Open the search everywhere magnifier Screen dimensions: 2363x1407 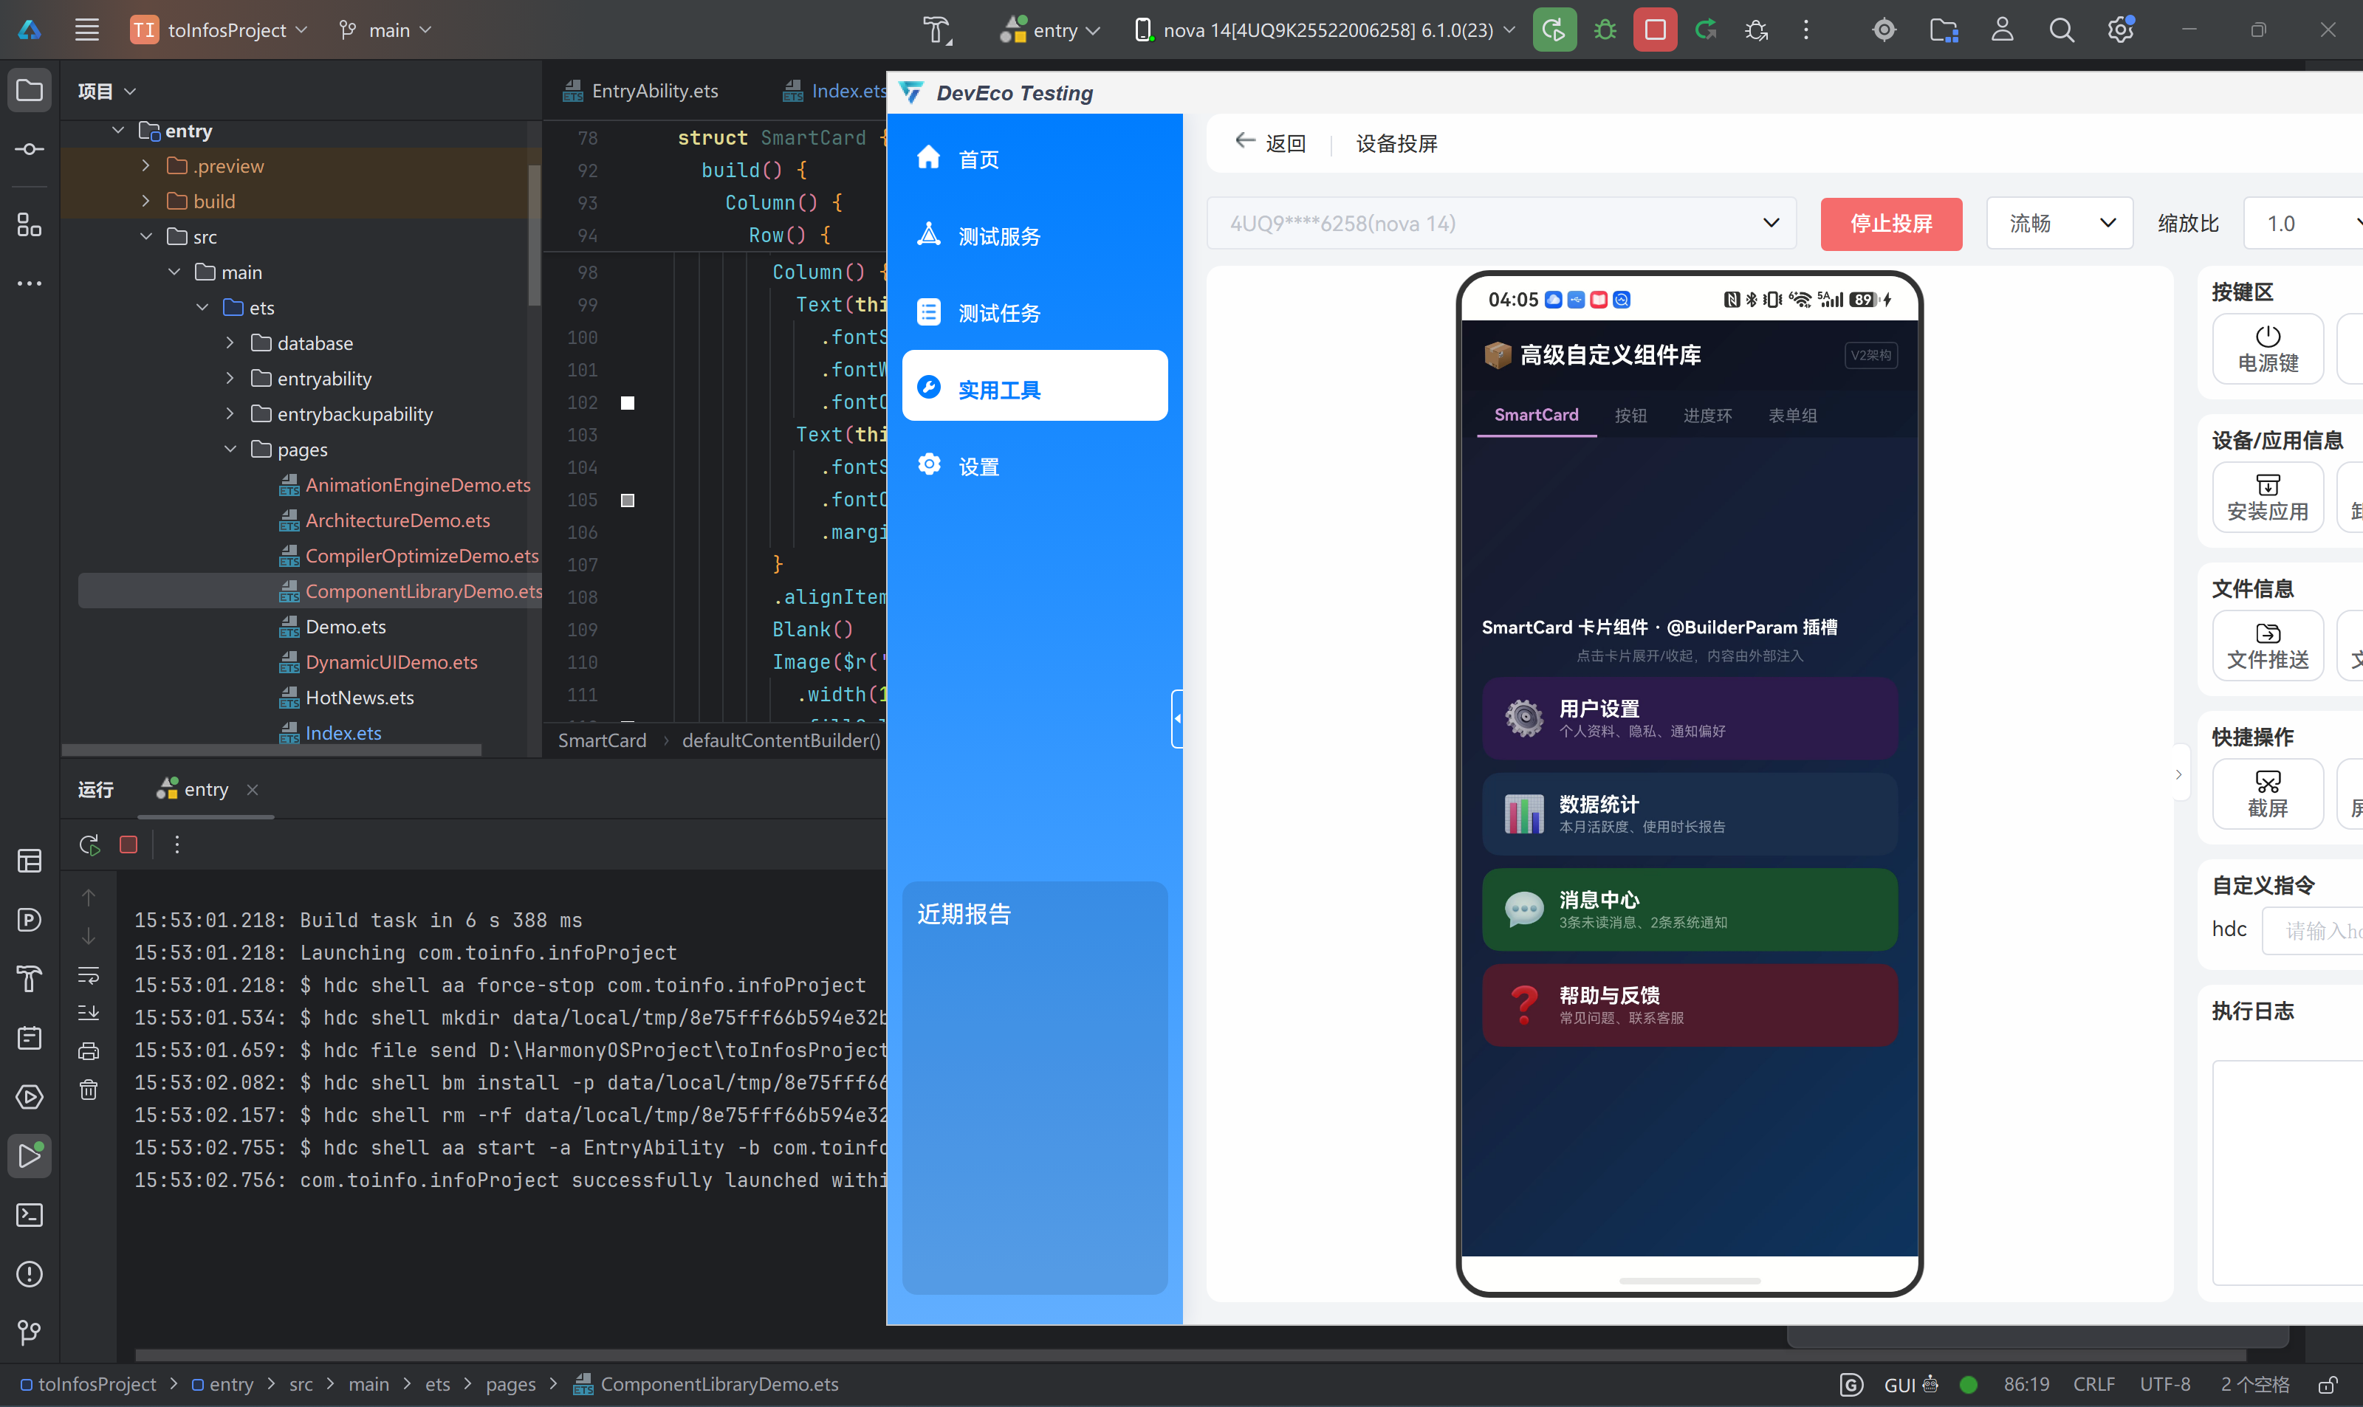2060,30
